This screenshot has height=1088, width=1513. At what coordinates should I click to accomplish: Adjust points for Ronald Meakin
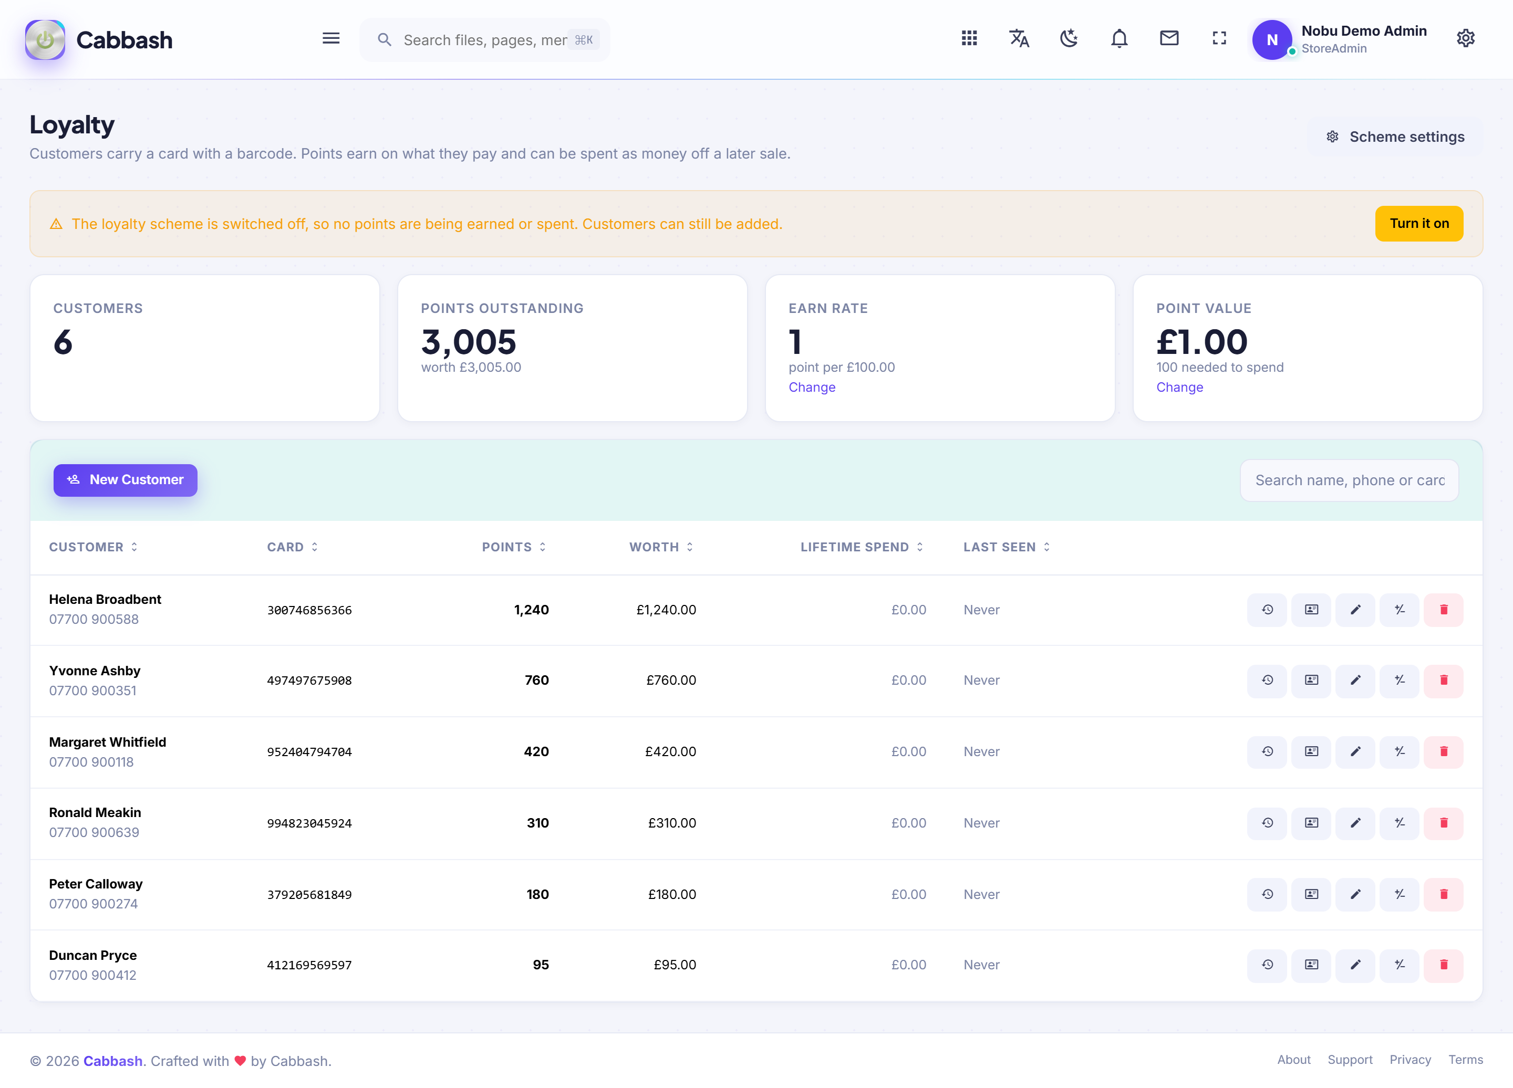click(x=1399, y=823)
